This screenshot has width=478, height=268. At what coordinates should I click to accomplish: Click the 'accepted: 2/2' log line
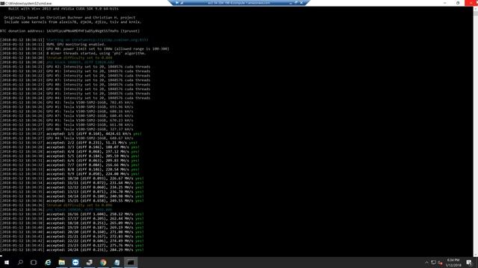(69, 142)
